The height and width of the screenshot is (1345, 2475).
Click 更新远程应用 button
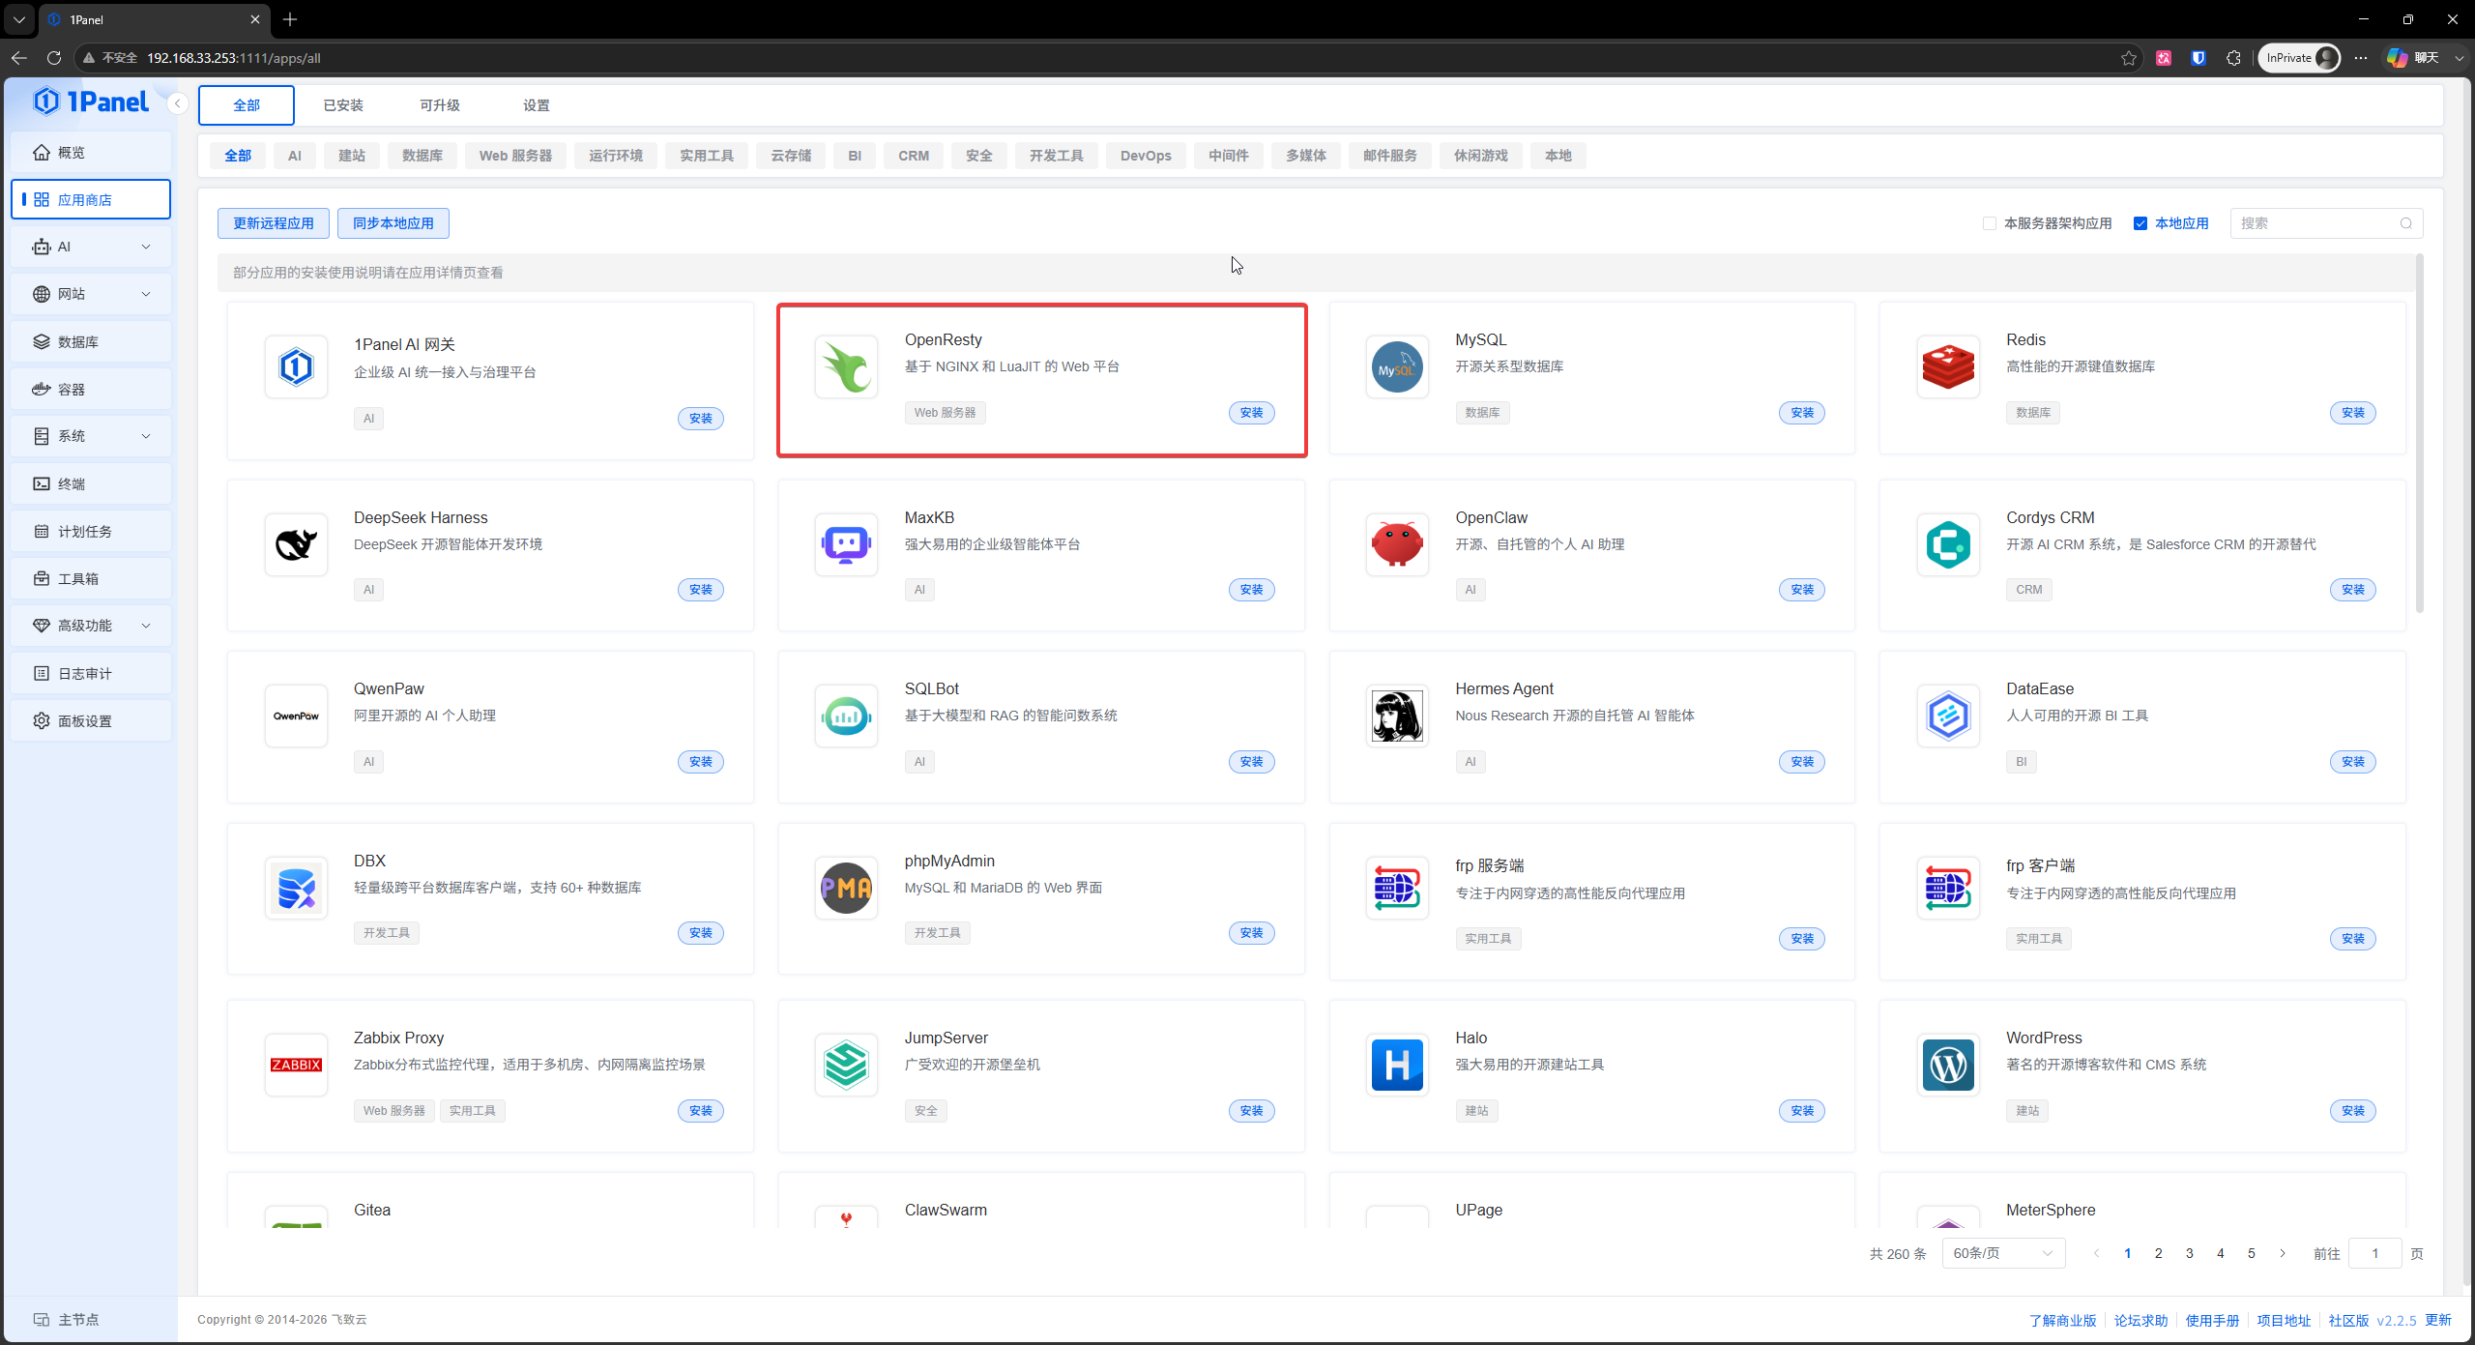point(274,223)
